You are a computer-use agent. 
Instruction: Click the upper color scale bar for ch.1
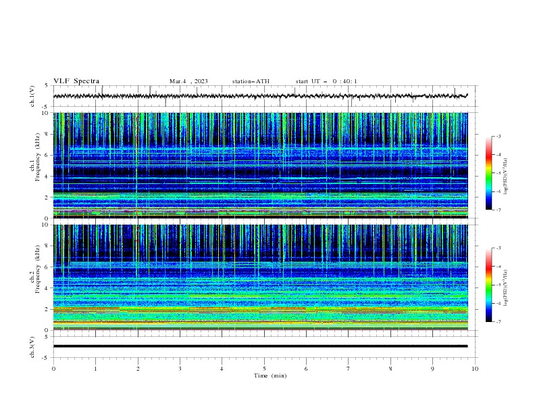[x=488, y=173]
